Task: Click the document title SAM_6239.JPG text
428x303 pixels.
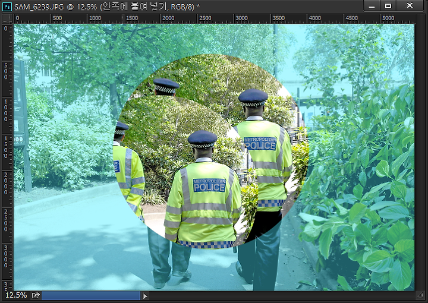Action: (39, 7)
